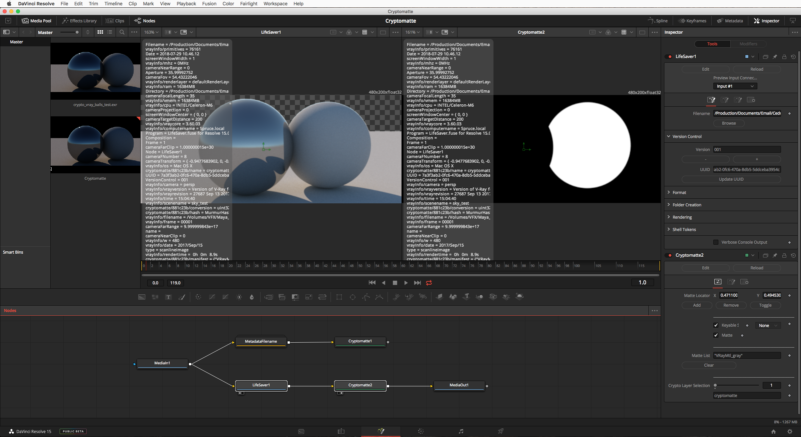Screen dimensions: 801x437
Task: Pin the LifeSaver1 inspector controls
Action: click(775, 57)
